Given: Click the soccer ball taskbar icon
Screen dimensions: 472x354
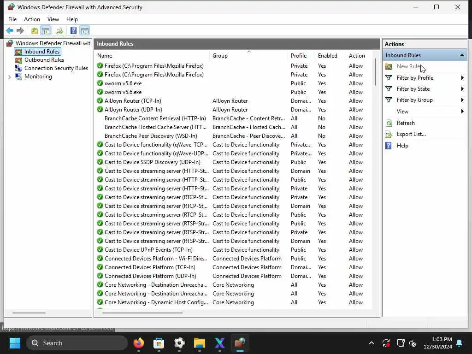Looking at the screenshot, I should [x=179, y=343].
